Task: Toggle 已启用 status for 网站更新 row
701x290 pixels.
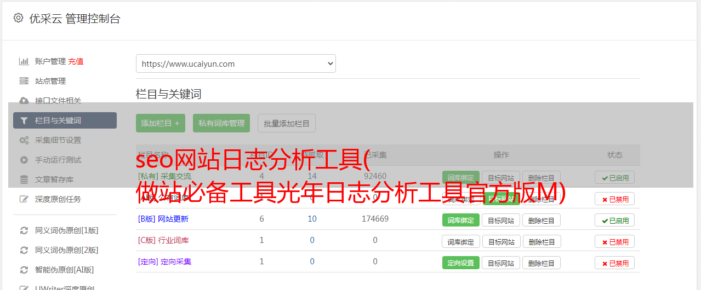Action: [614, 221]
